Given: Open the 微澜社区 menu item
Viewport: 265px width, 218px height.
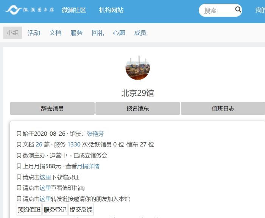Looking at the screenshot, I should click(x=74, y=10).
